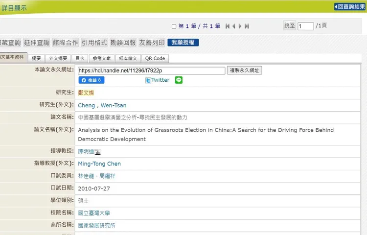Switch to the 紙本論文 tab
This screenshot has width=367, height=235.
128,58
